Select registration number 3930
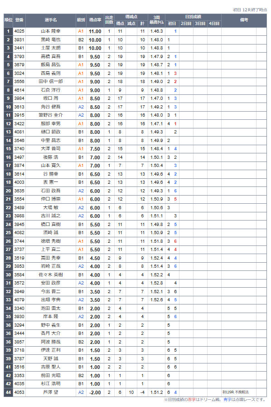Screen dimensions: 271x407 (19, 317)
